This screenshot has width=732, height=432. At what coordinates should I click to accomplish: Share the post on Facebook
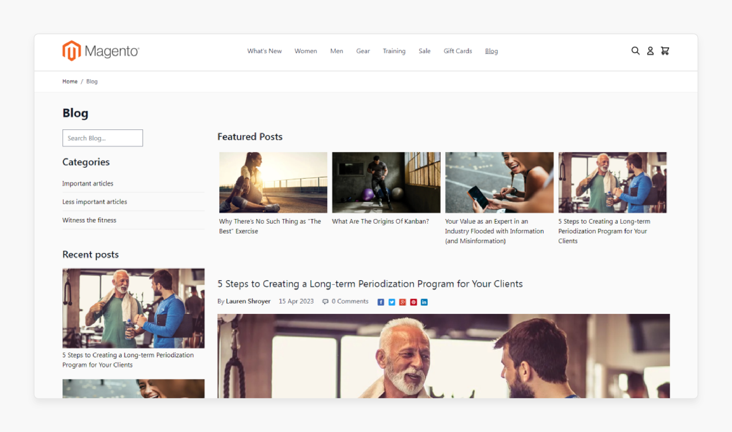381,302
